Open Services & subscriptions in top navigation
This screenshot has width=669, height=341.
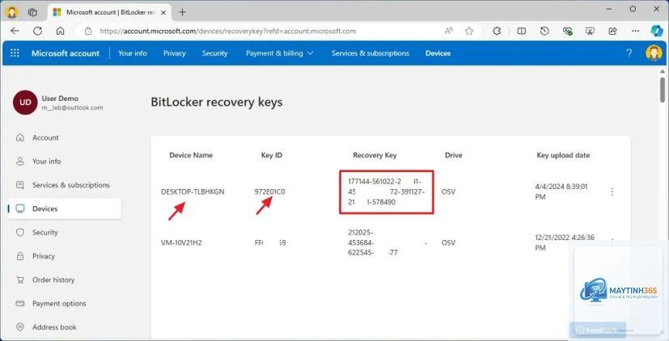tap(370, 53)
